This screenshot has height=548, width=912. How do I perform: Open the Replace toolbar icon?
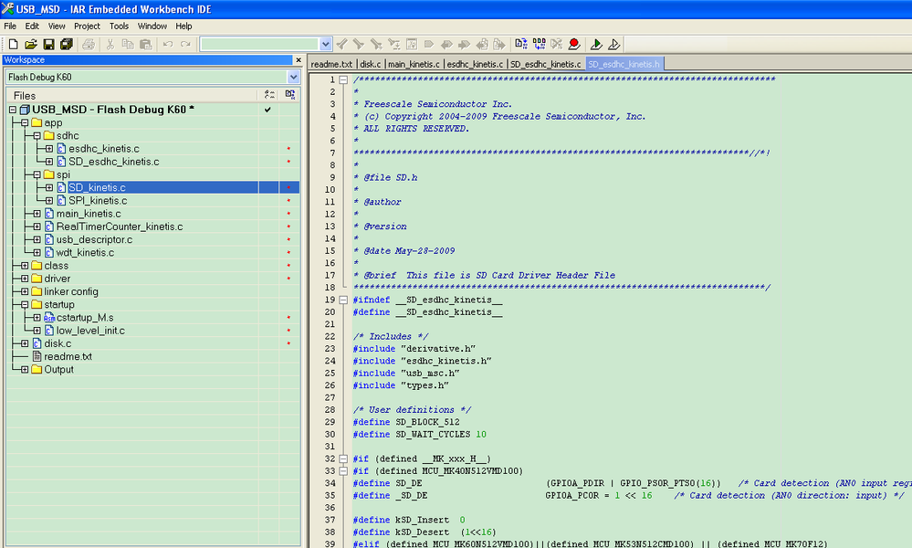393,44
